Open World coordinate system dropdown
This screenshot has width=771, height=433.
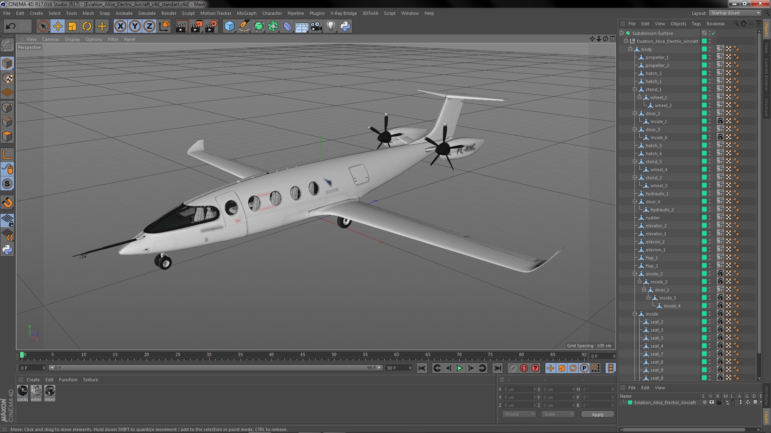[x=519, y=414]
